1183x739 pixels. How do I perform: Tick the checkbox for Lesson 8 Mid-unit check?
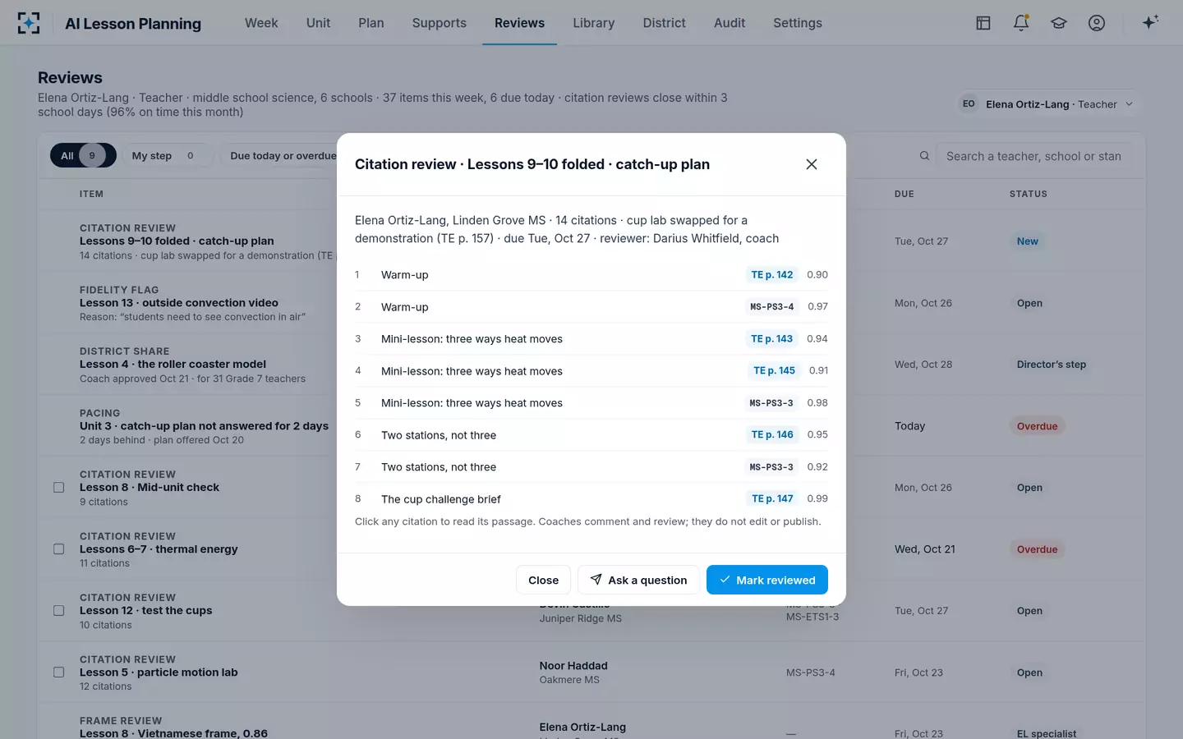(x=59, y=488)
